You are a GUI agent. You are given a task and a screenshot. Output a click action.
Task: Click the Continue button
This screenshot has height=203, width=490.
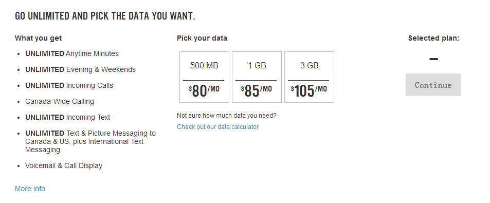[x=433, y=85]
